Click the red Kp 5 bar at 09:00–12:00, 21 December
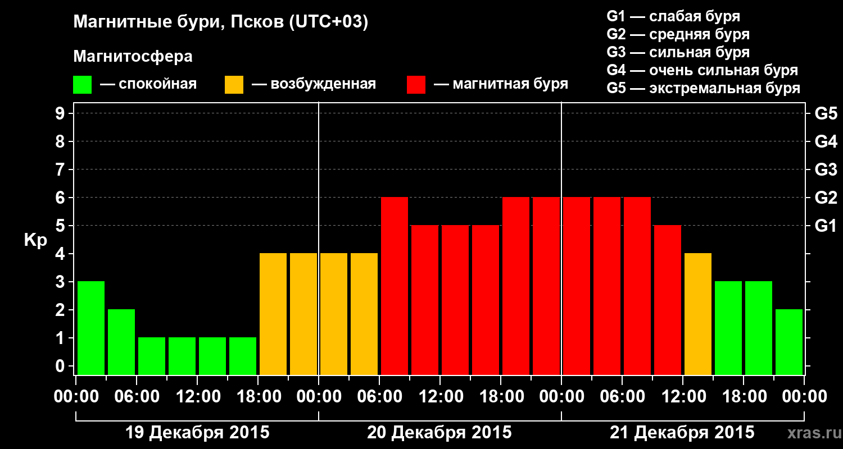 pos(668,300)
